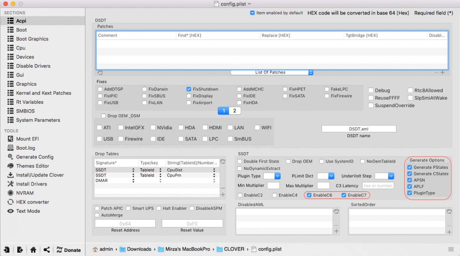This screenshot has width=460, height=256.
Task: Click the home icon in bottom toolbar
Action: 33,250
